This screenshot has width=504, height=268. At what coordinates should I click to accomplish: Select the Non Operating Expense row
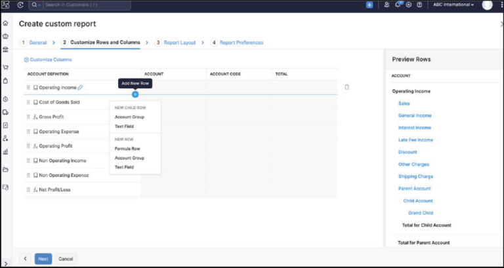tap(64, 175)
